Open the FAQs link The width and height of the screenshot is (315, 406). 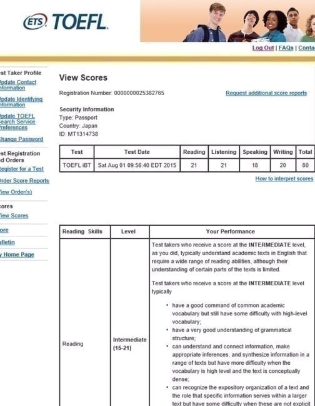[286, 48]
